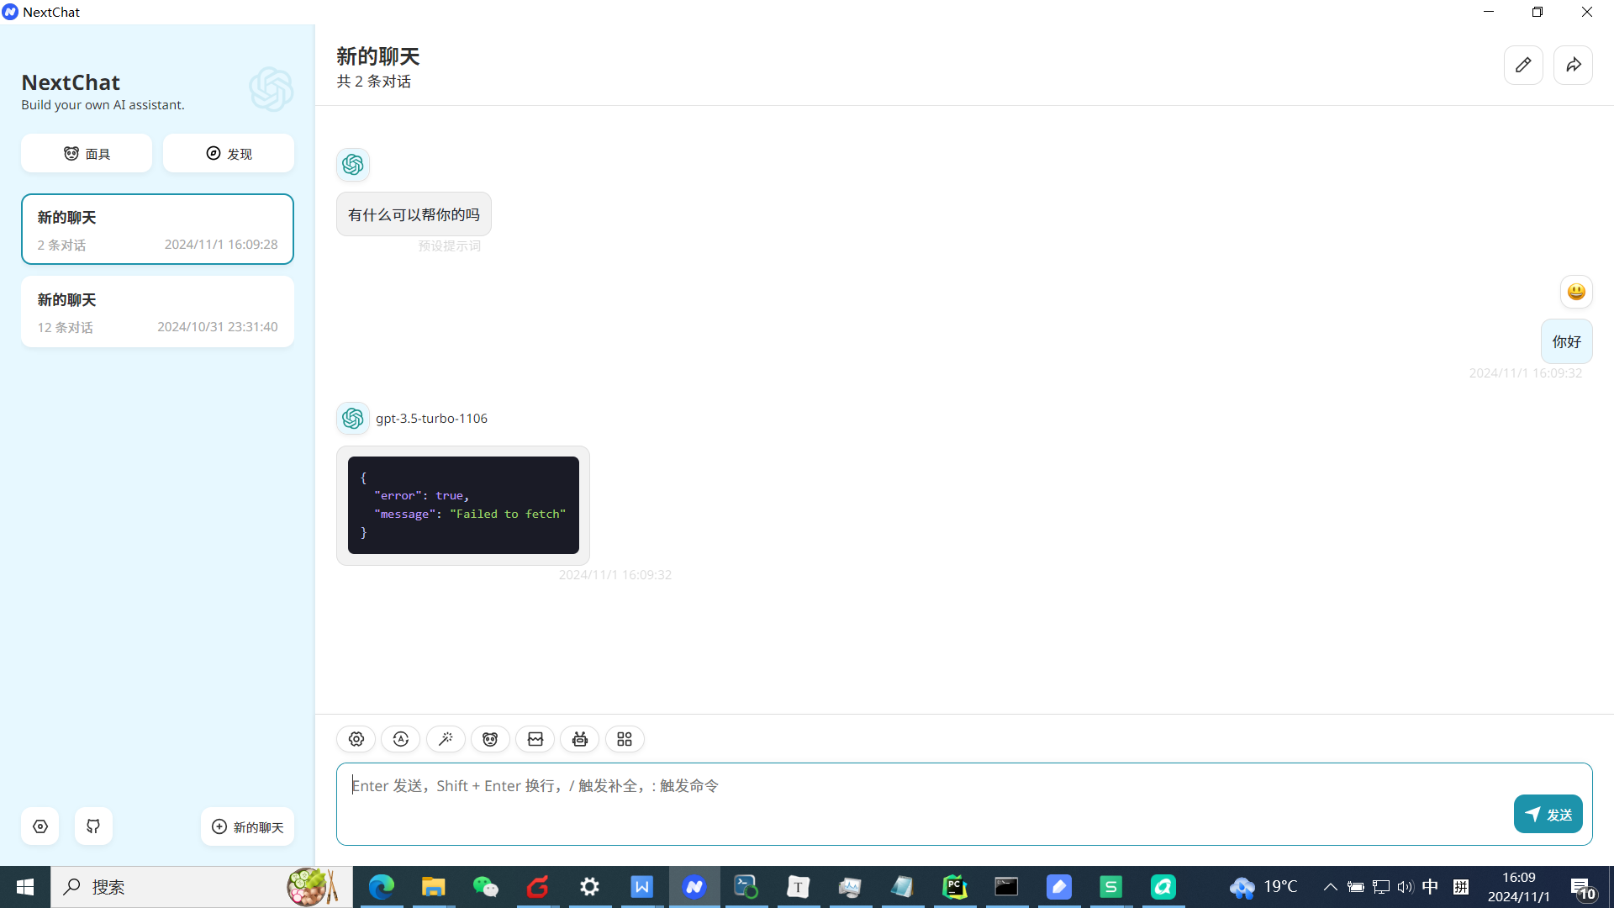Select the chat with 2 条对话

pos(157,230)
